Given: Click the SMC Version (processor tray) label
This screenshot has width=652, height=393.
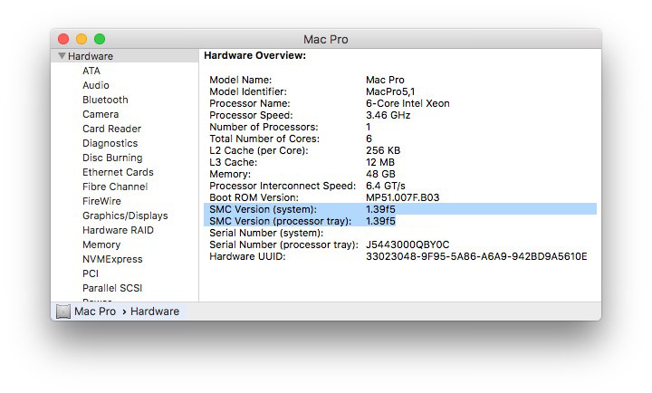Looking at the screenshot, I should (x=280, y=221).
